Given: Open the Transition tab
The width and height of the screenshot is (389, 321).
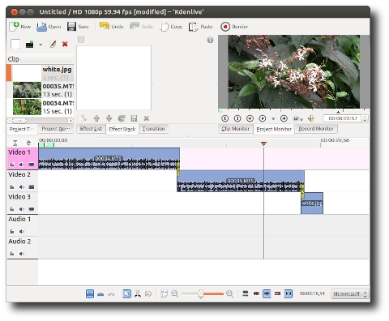Looking at the screenshot, I should [x=153, y=129].
